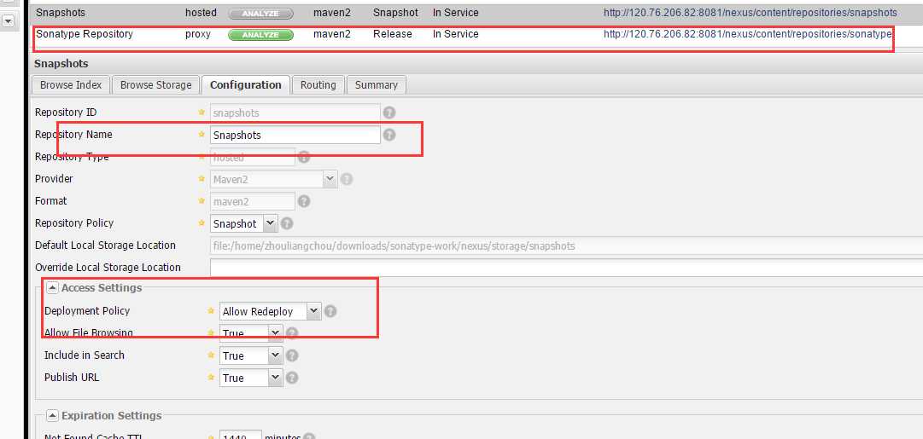Open the Sonatype repository URL link
923x439 pixels.
pyautogui.click(x=748, y=34)
